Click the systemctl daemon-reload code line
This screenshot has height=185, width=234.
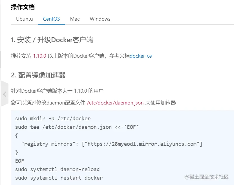(x=57, y=169)
